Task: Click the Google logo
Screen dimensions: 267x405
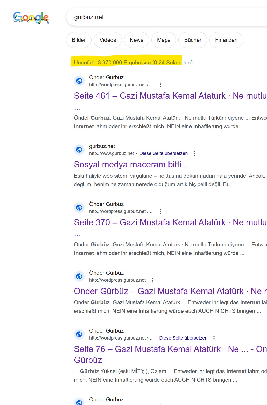Action: 31,18
